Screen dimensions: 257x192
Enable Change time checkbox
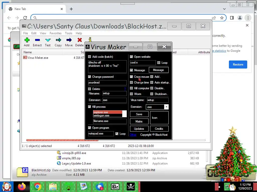click(x=131, y=82)
